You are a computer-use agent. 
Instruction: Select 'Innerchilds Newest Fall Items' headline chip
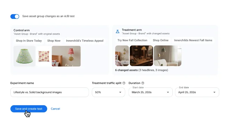(193, 40)
